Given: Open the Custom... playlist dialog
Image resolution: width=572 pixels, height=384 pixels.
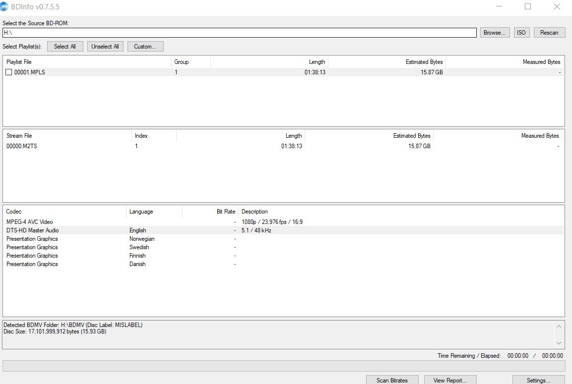Looking at the screenshot, I should [x=145, y=46].
